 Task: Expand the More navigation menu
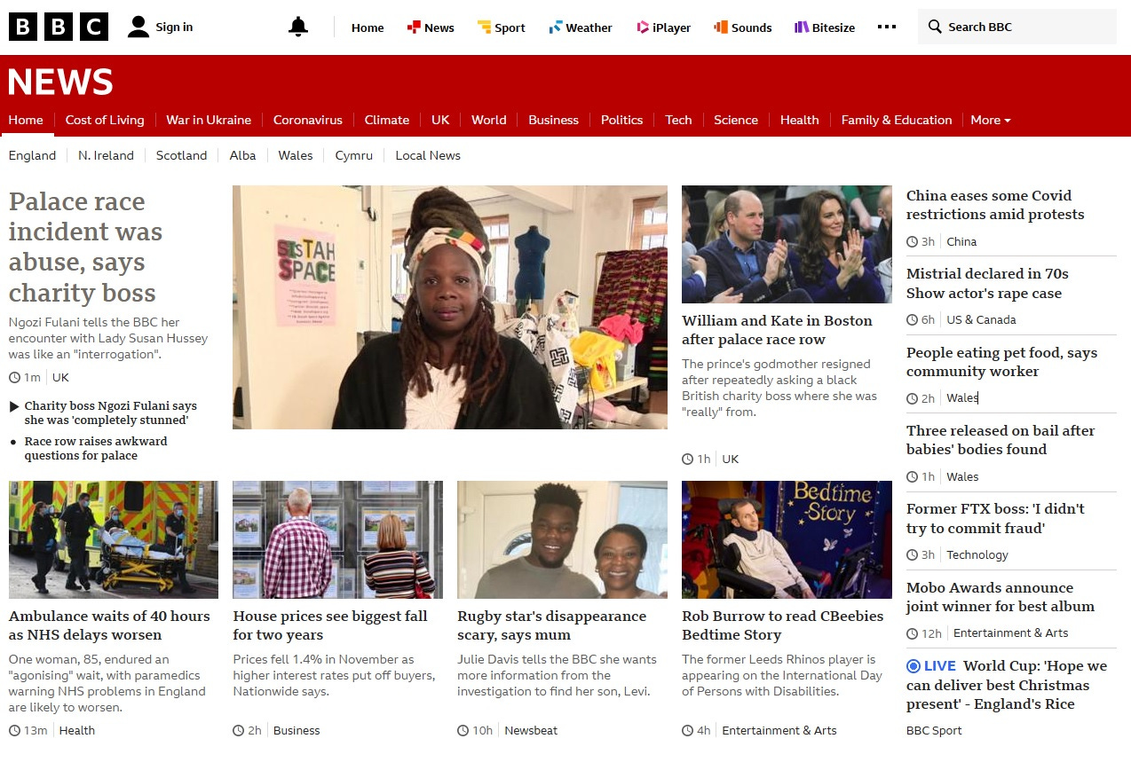[990, 120]
